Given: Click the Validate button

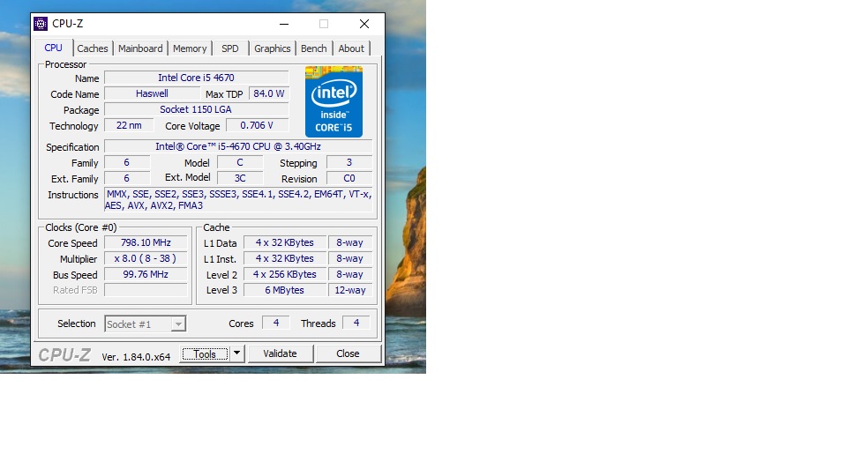Looking at the screenshot, I should [x=280, y=353].
